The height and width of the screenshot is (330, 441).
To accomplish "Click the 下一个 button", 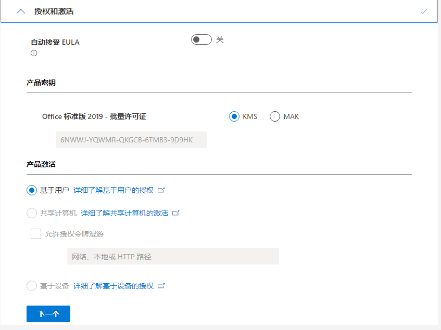I will click(48, 314).
